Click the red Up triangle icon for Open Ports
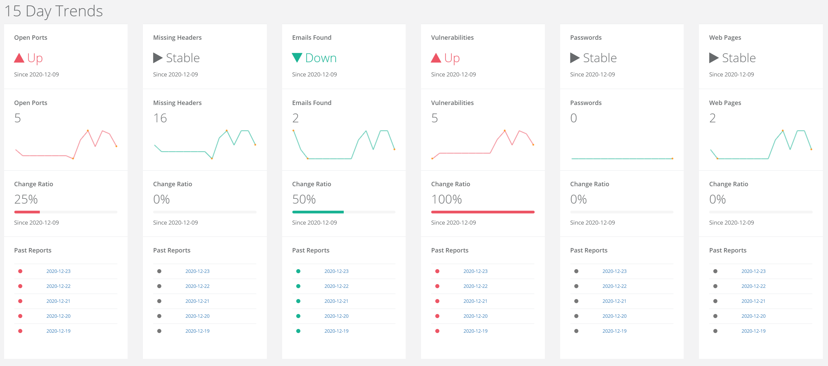828x366 pixels. (19, 58)
